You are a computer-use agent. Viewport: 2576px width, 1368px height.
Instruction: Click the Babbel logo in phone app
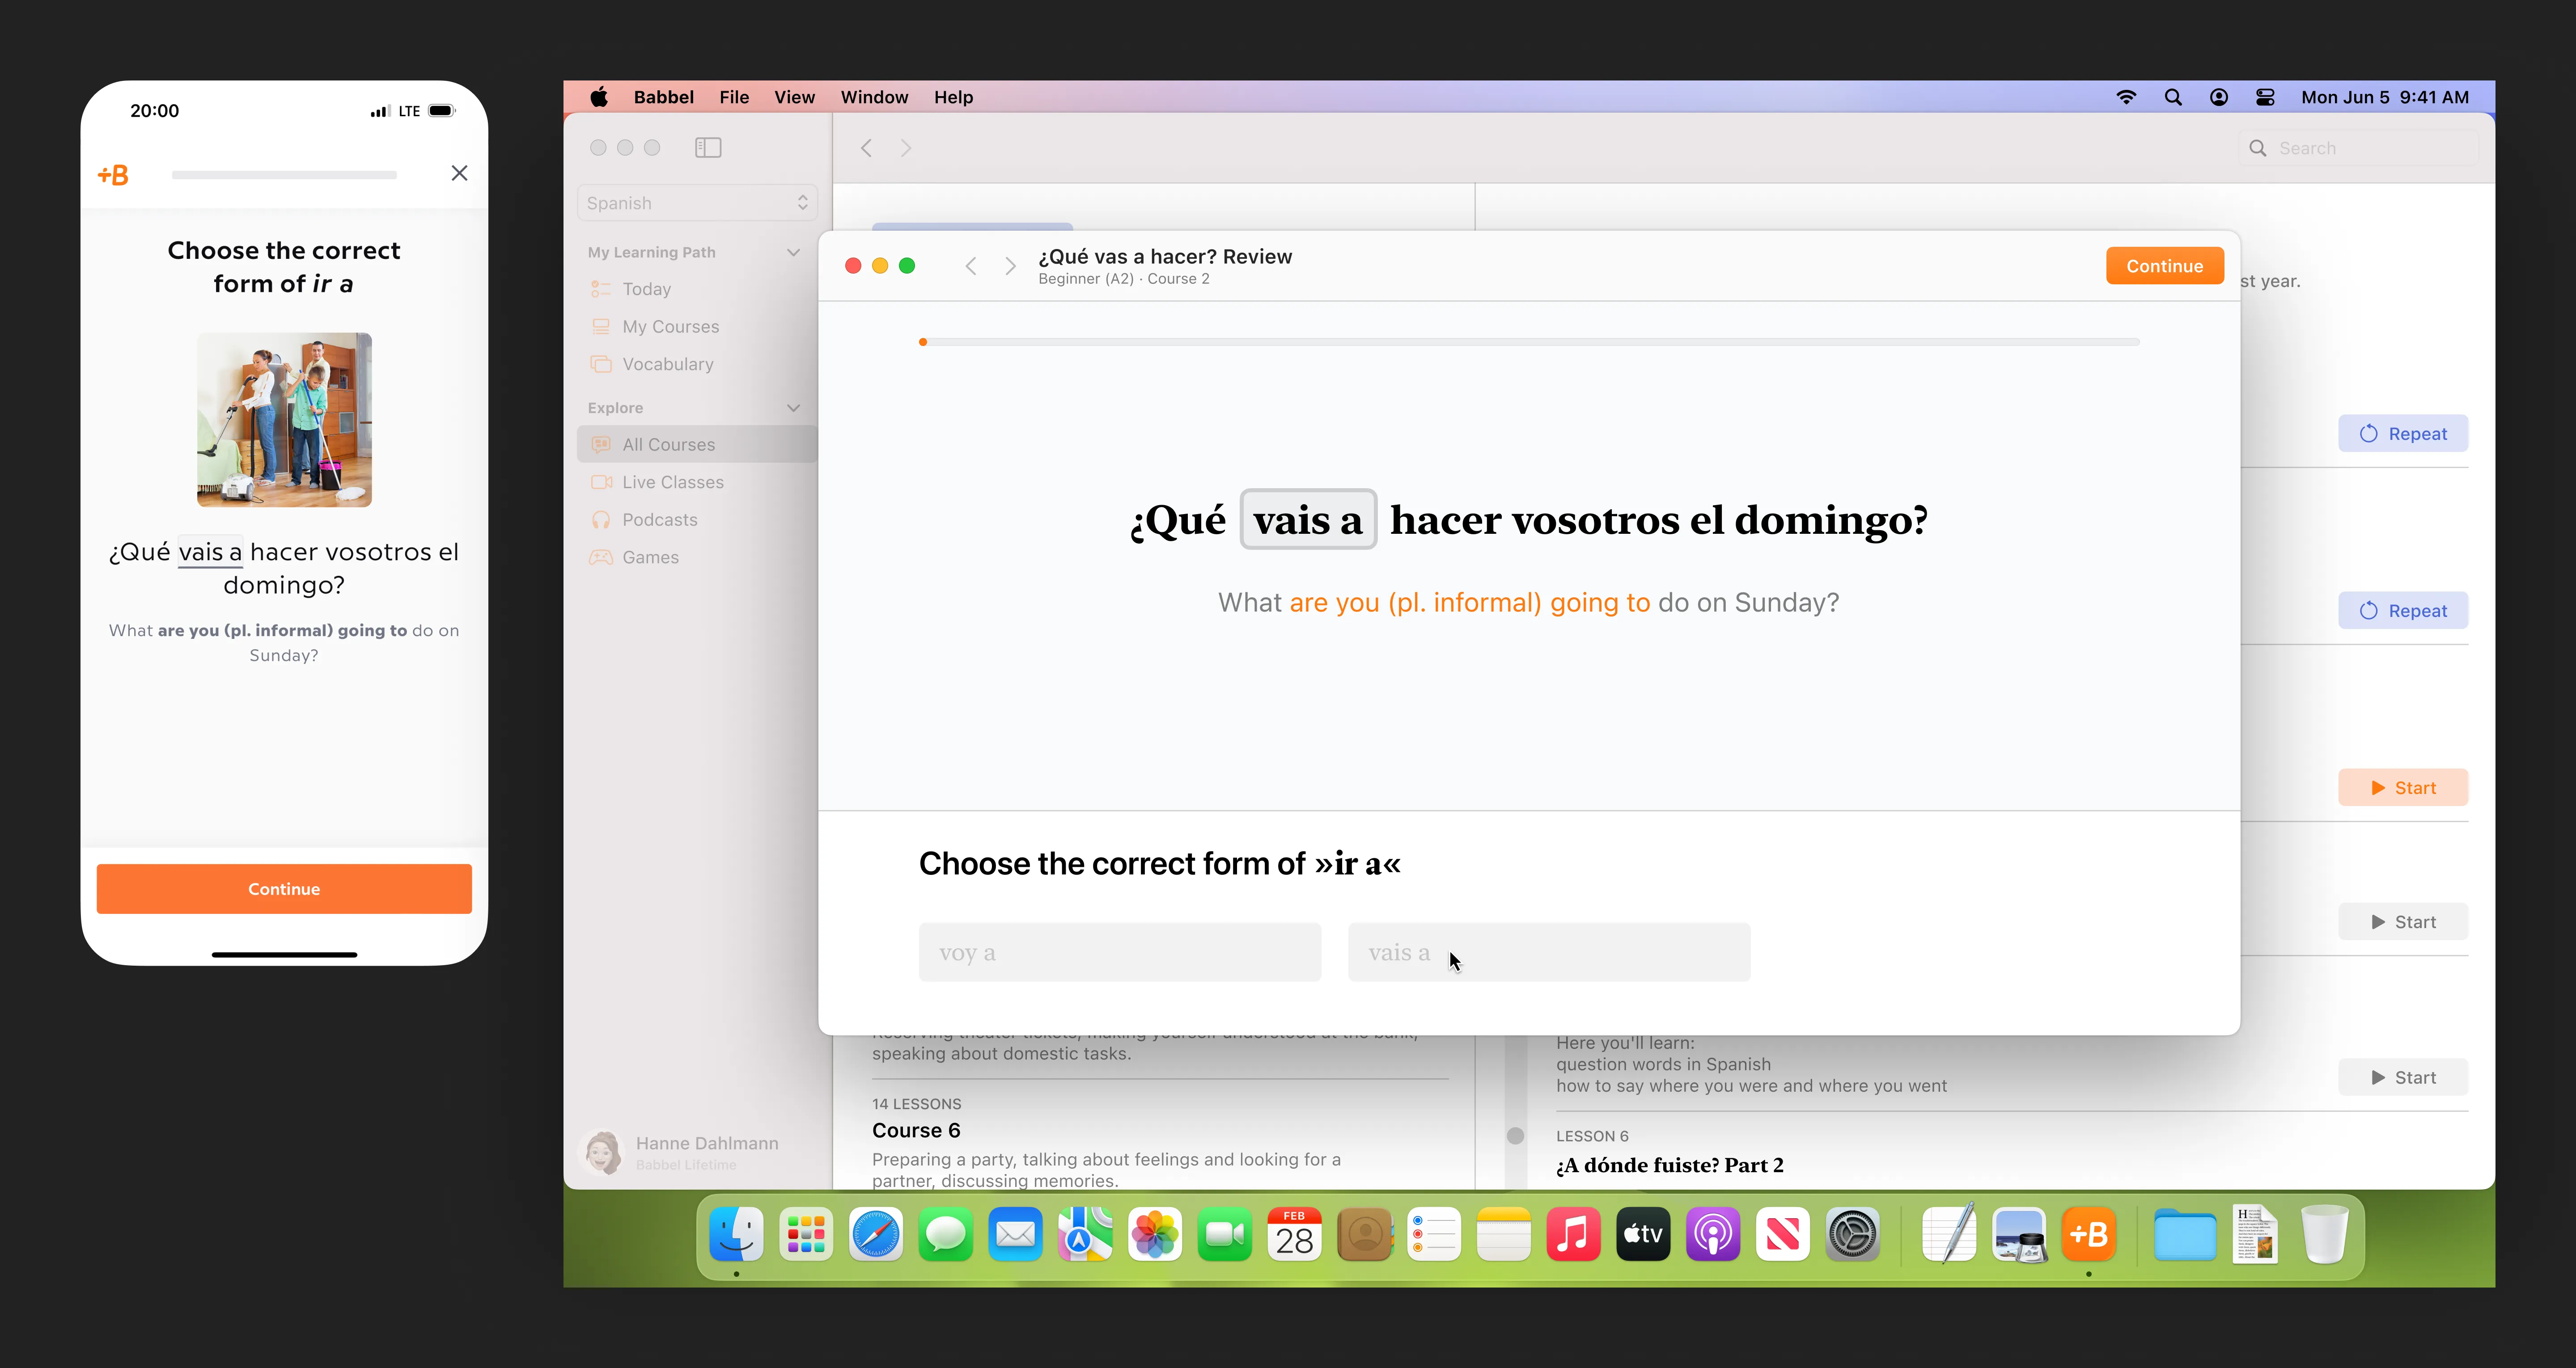pos(113,175)
